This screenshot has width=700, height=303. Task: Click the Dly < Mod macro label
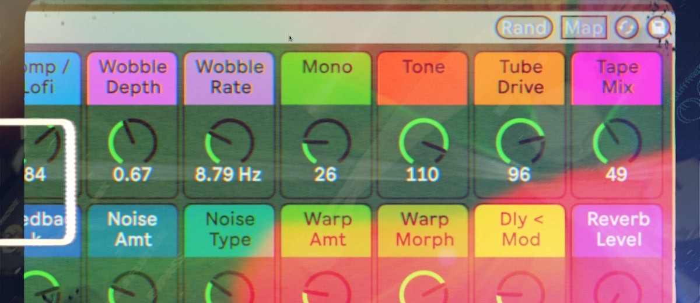519,230
